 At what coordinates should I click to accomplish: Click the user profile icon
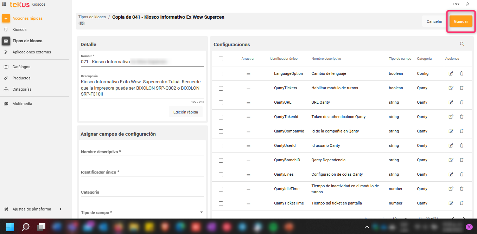(x=468, y=4)
